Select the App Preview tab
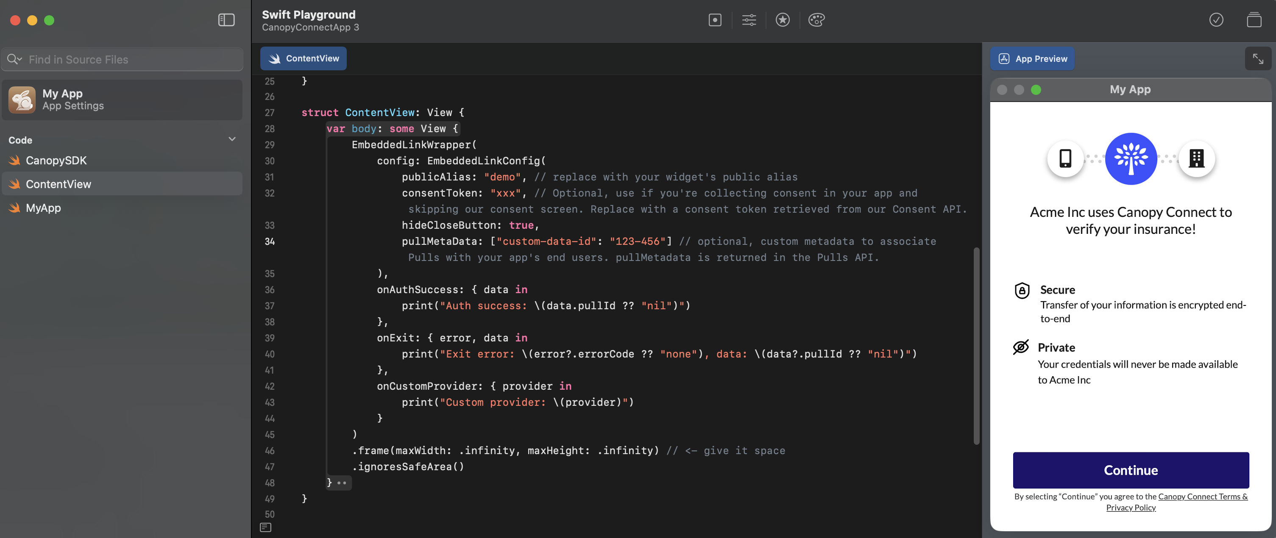This screenshot has height=538, width=1276. (x=1032, y=59)
